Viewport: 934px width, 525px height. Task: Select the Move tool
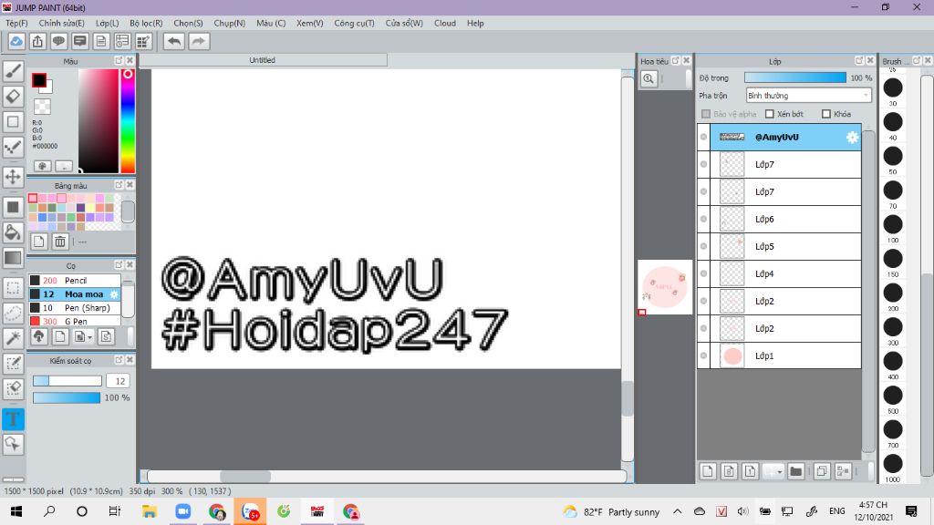[13, 177]
